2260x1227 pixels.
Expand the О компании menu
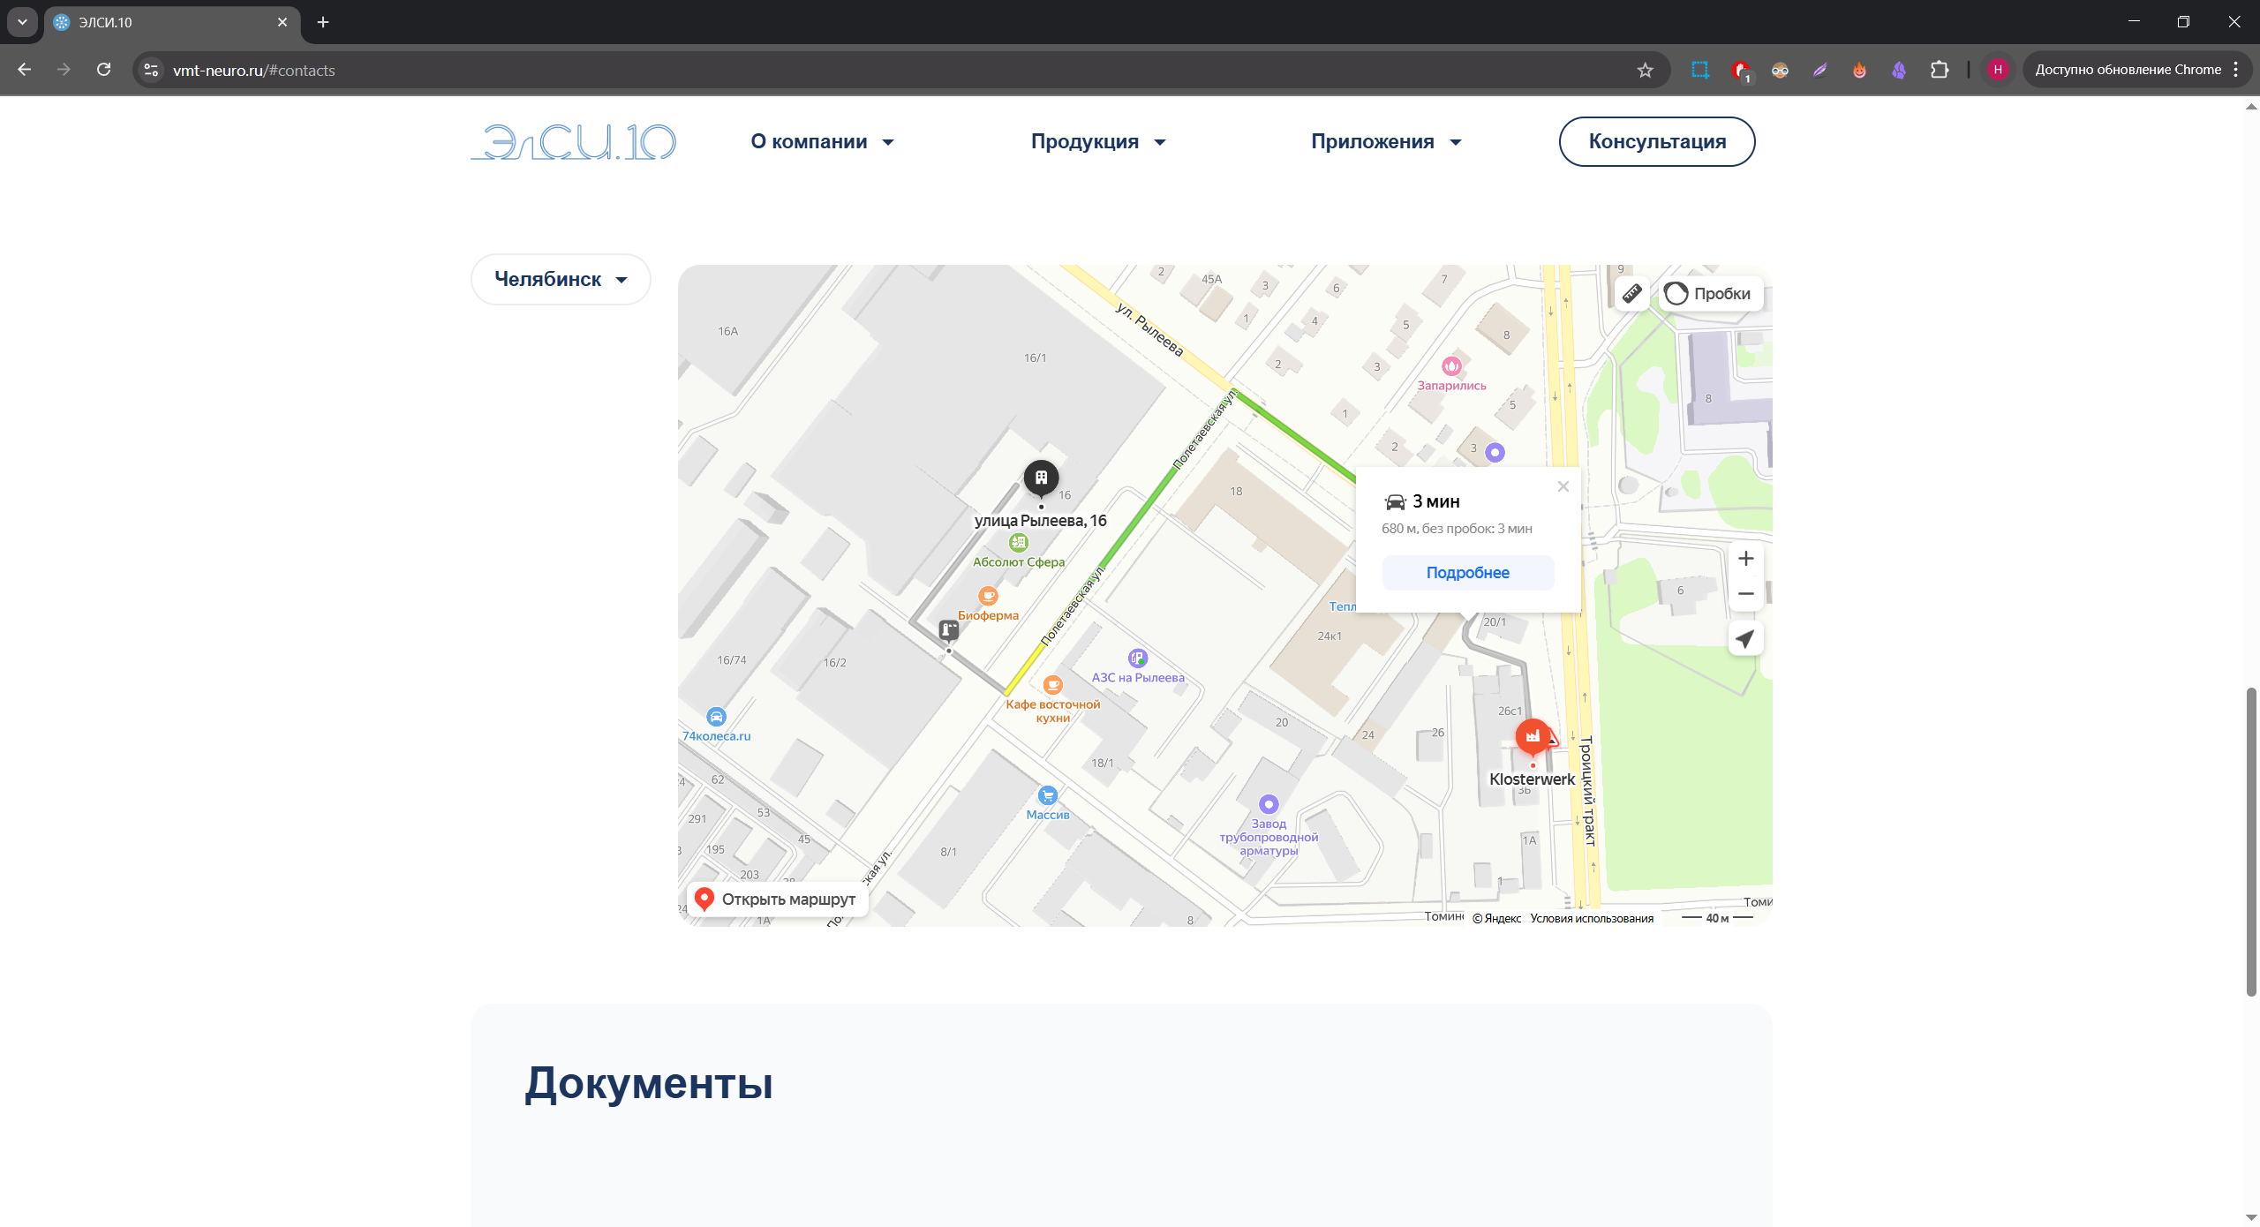click(x=822, y=142)
